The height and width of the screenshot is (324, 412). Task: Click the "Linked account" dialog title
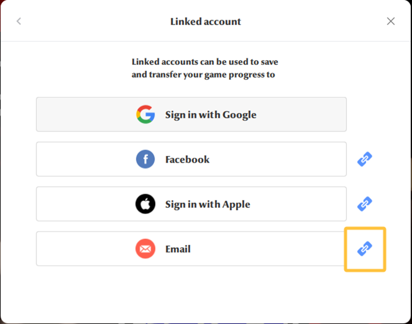coord(206,21)
